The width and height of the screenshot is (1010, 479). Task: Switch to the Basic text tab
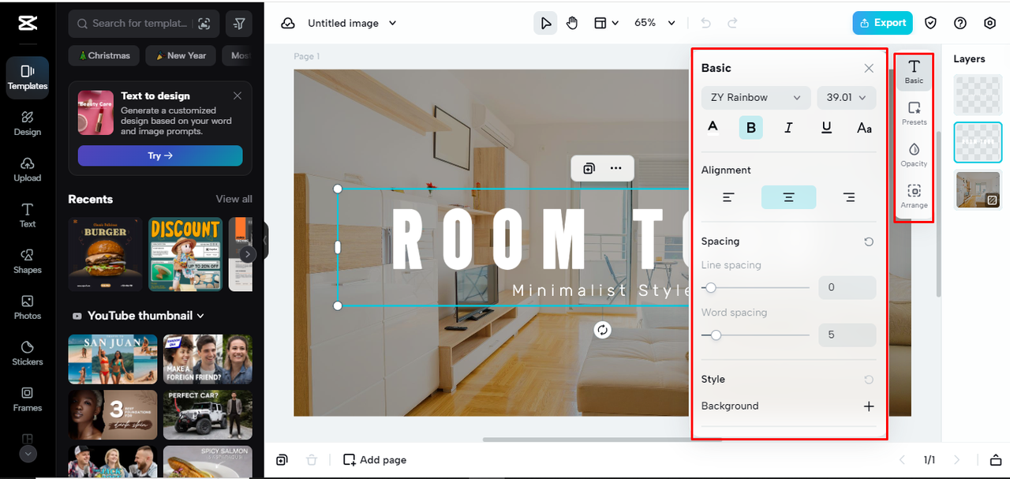[x=914, y=72]
